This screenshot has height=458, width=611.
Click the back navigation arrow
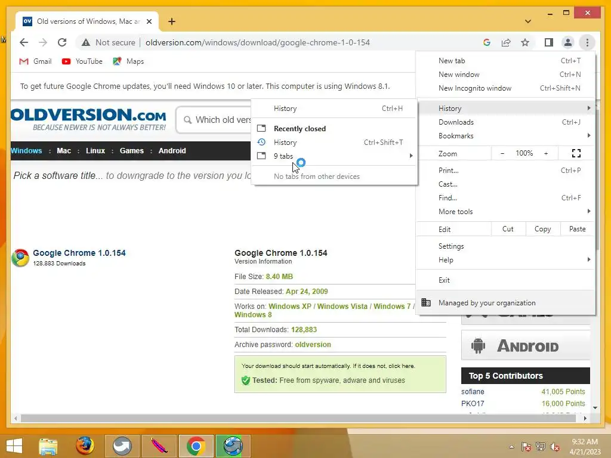24,42
